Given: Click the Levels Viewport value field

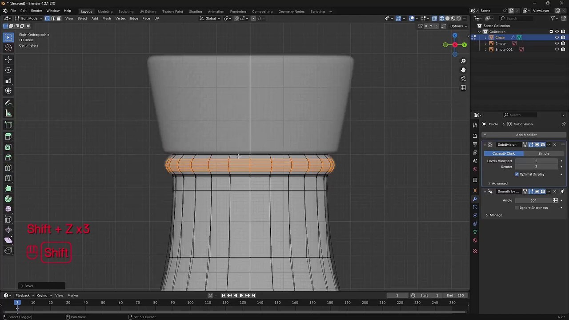Looking at the screenshot, I should (x=536, y=161).
